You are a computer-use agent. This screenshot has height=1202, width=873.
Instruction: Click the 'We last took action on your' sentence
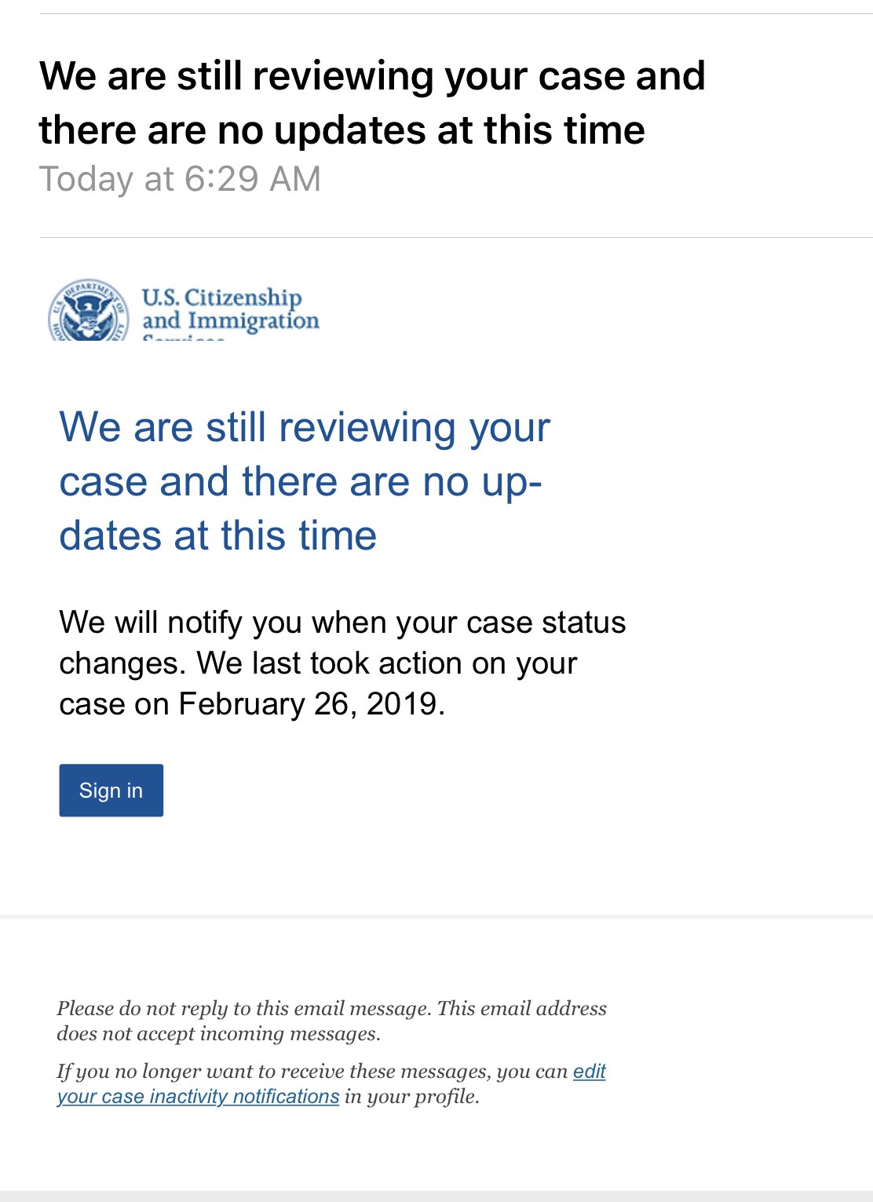(x=387, y=663)
